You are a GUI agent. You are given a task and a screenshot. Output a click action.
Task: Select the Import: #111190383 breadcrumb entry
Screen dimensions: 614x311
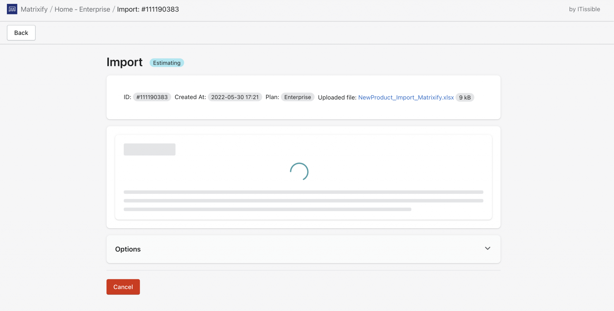pyautogui.click(x=148, y=9)
